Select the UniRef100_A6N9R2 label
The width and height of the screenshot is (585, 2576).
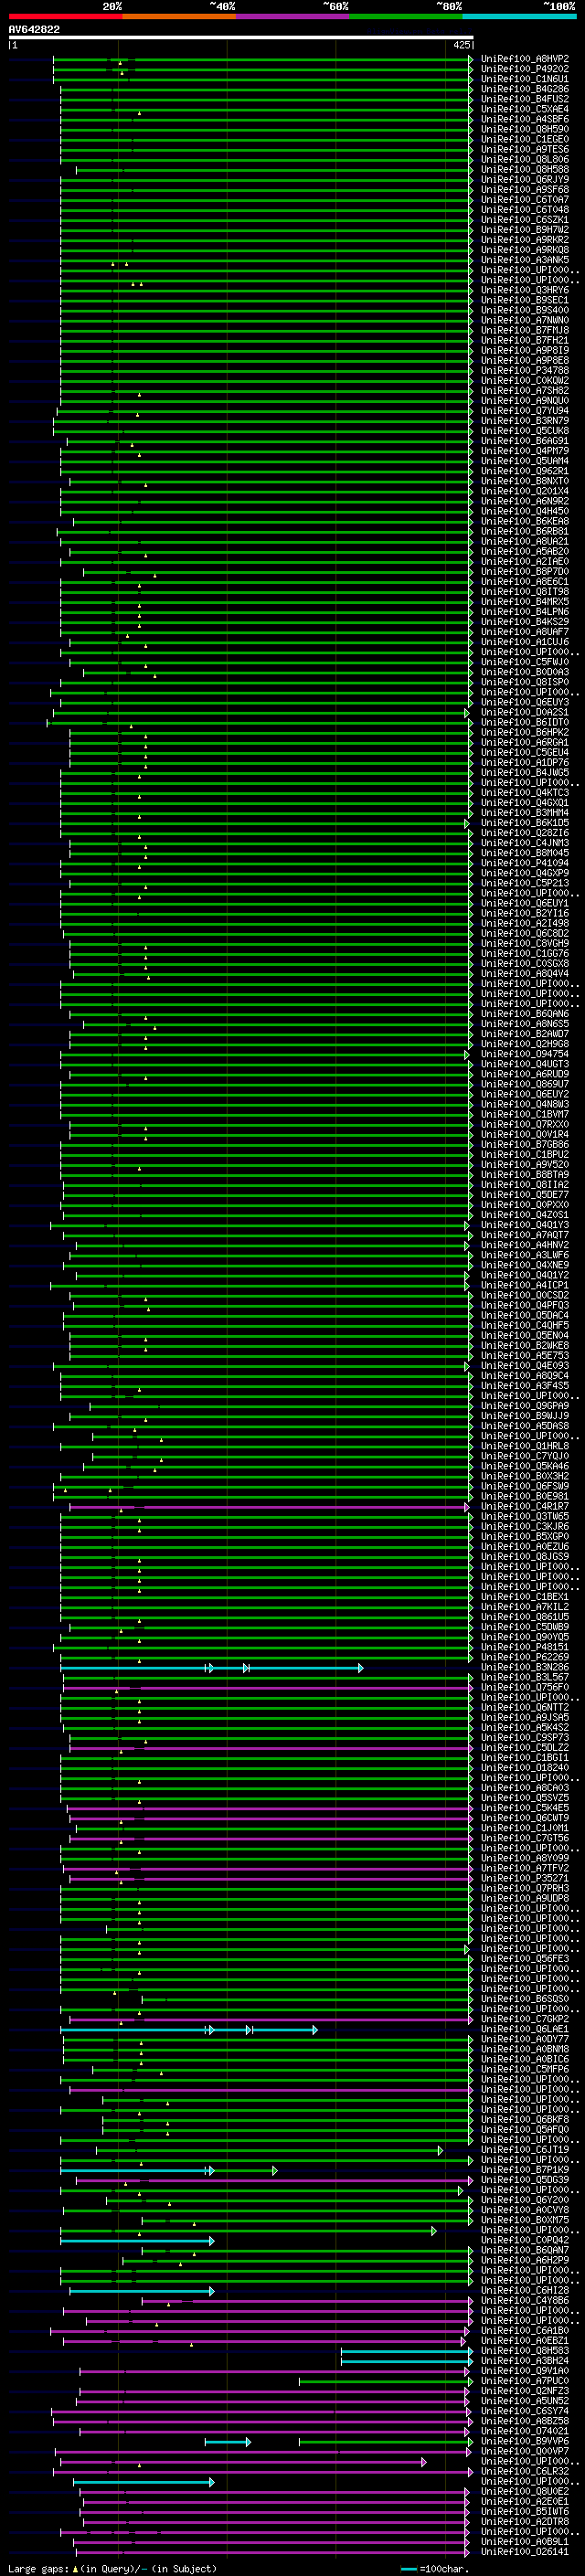[524, 501]
